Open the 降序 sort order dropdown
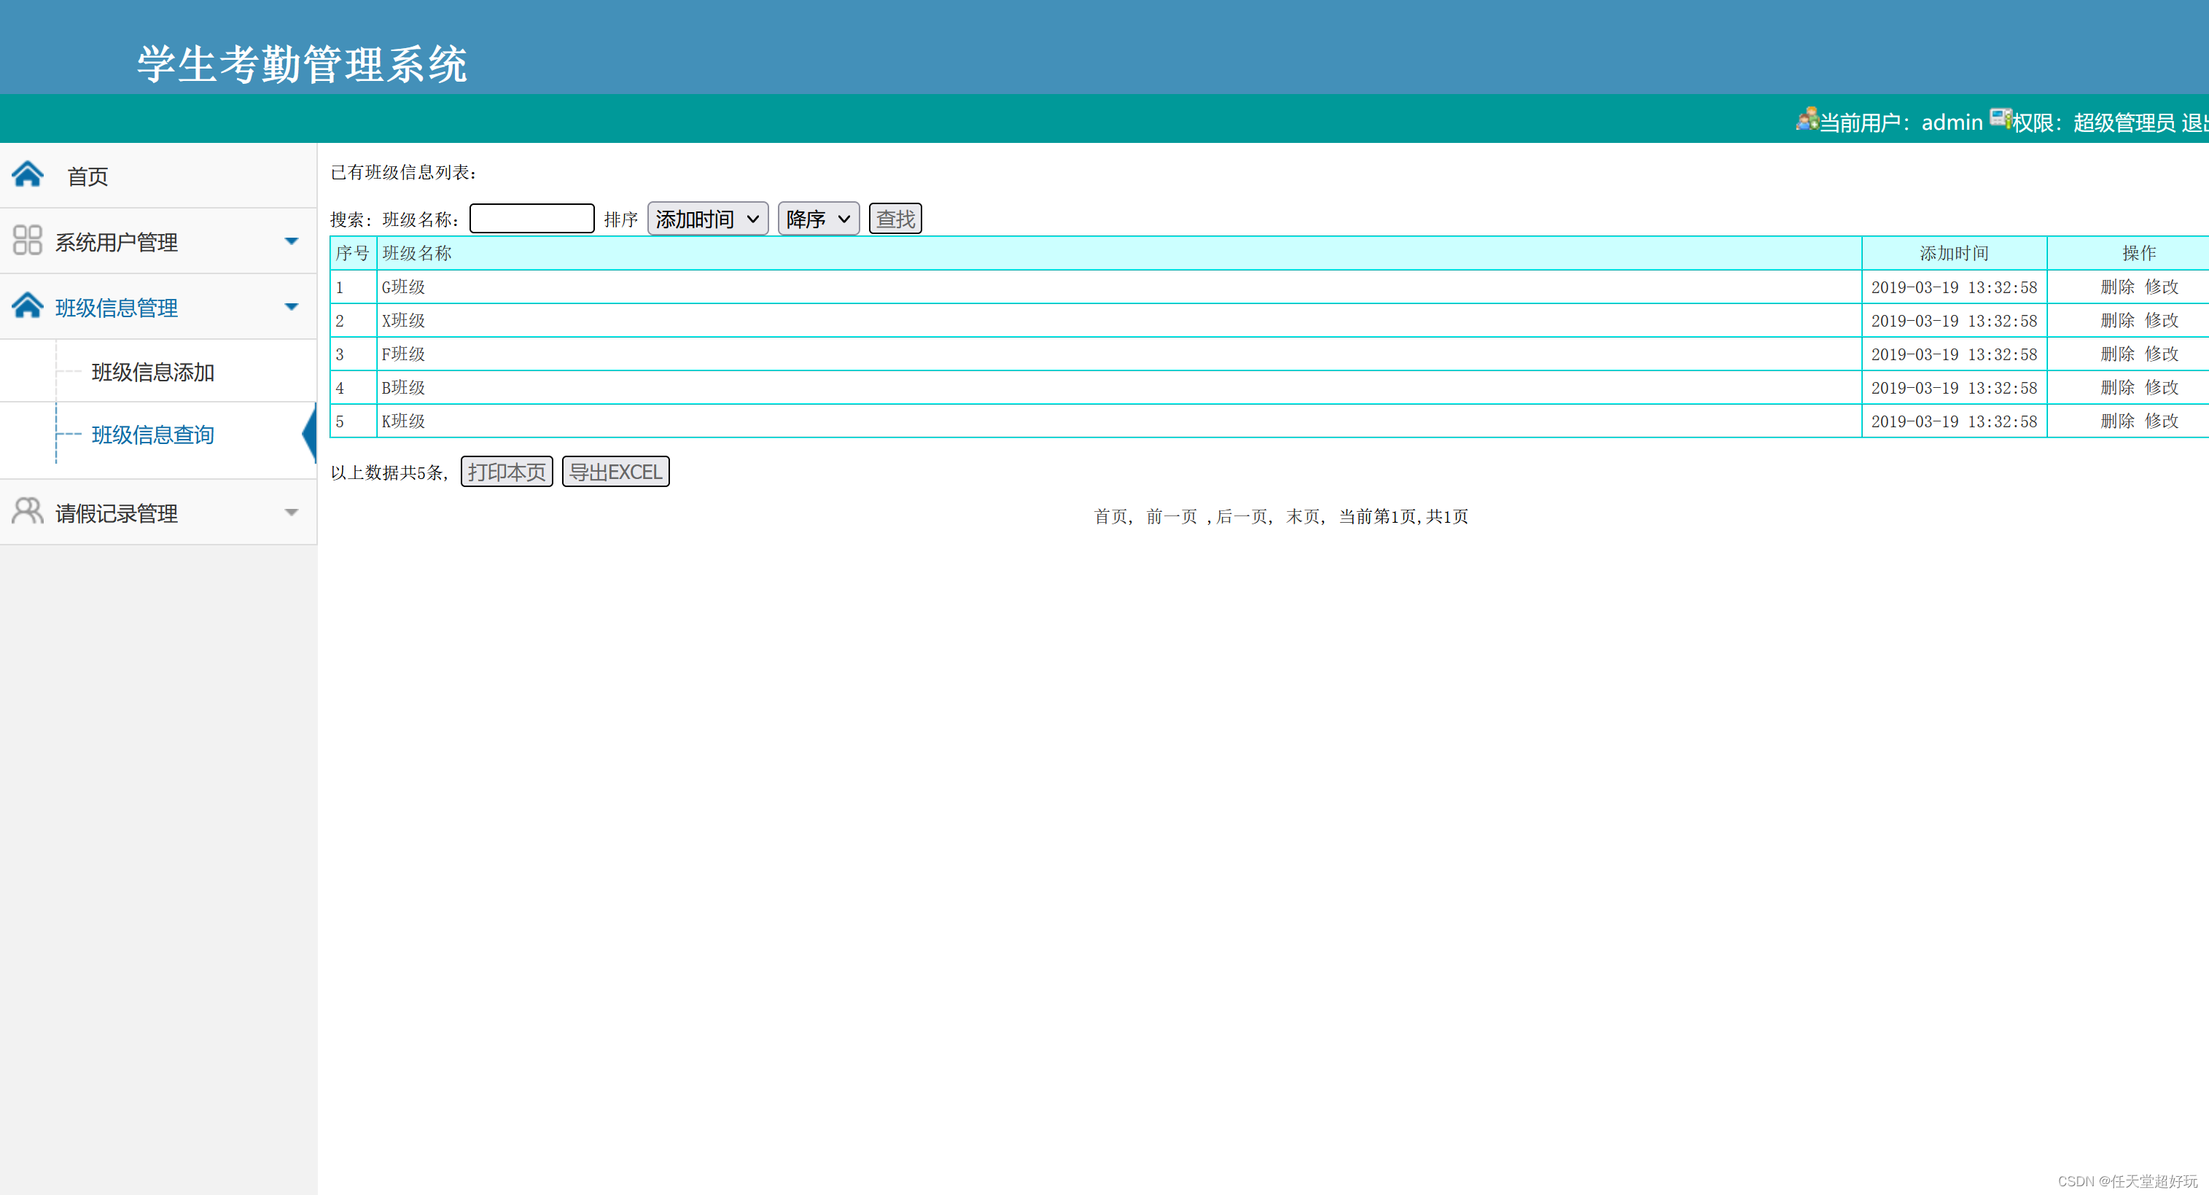Viewport: 2209px width, 1195px height. (818, 219)
